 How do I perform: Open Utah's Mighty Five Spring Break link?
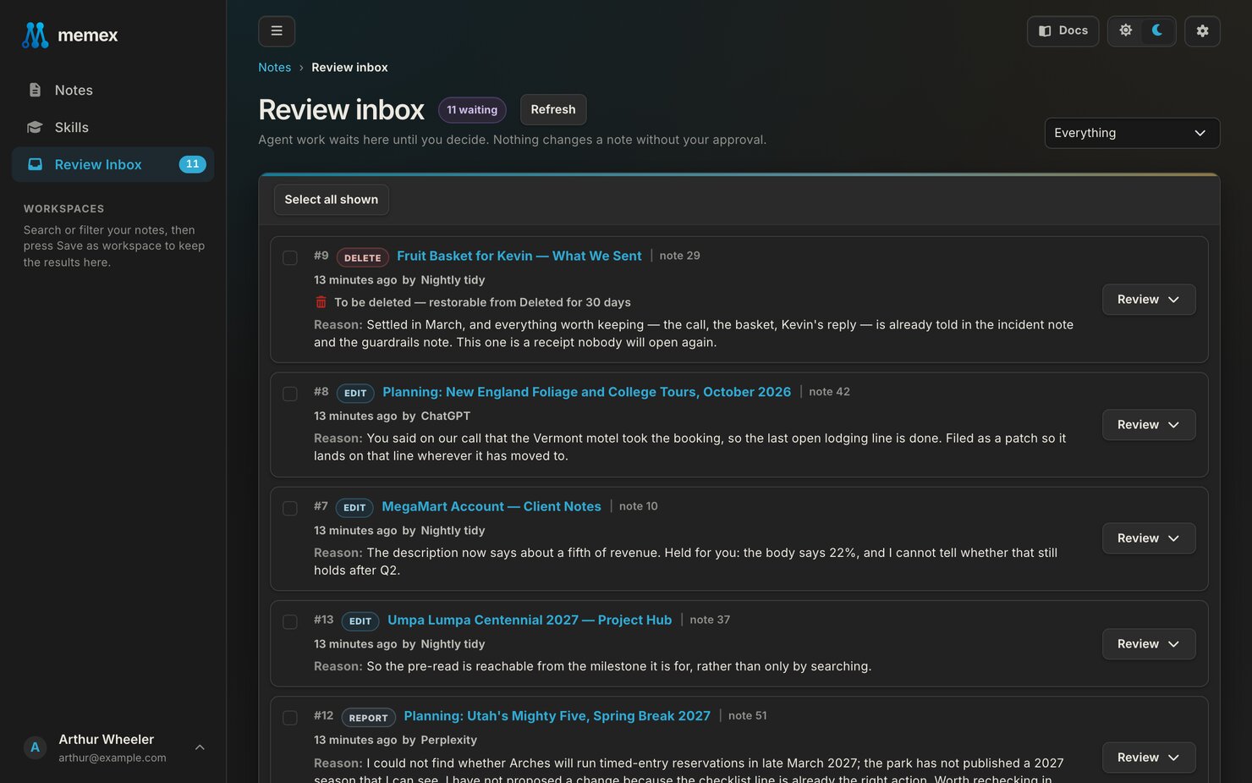click(x=557, y=716)
